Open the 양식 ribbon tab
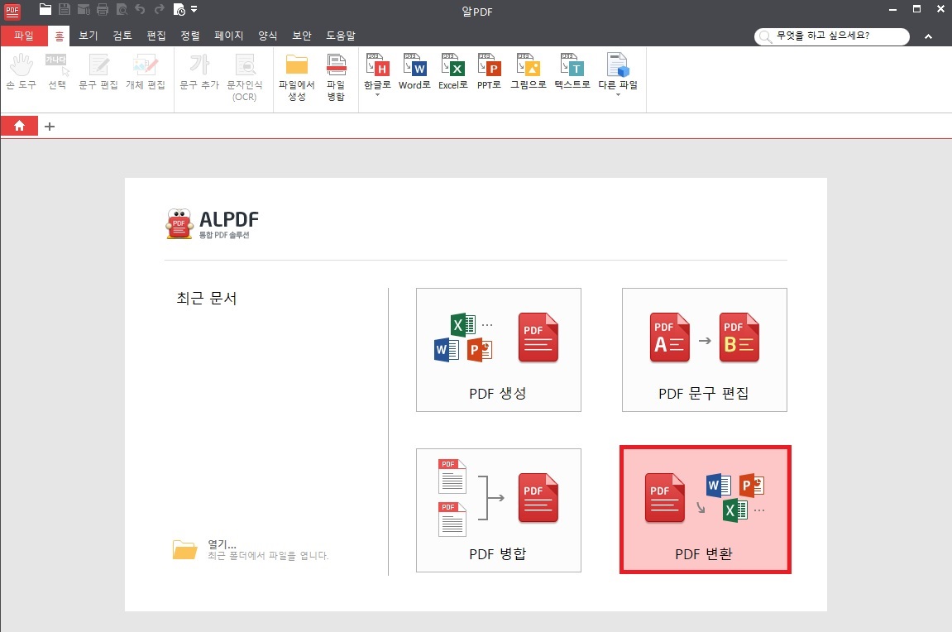Viewport: 952px width, 632px height. (x=268, y=36)
